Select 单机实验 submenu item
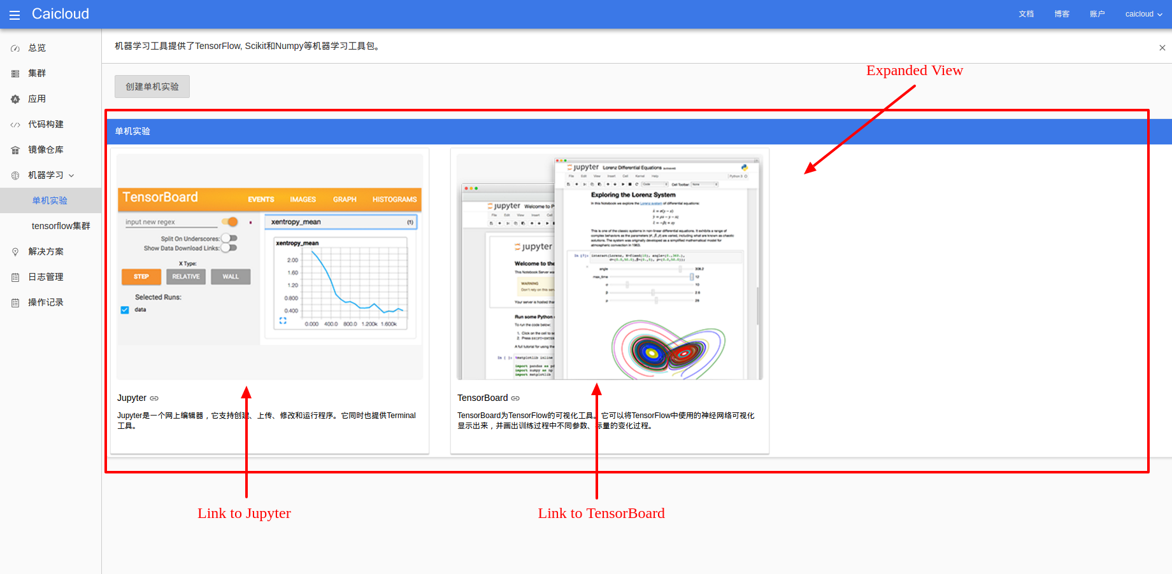The width and height of the screenshot is (1172, 574). (50, 200)
